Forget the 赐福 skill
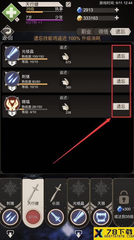 coord(121,106)
